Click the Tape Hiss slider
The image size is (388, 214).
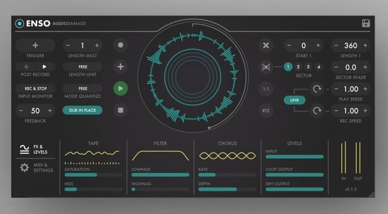(x=94, y=189)
